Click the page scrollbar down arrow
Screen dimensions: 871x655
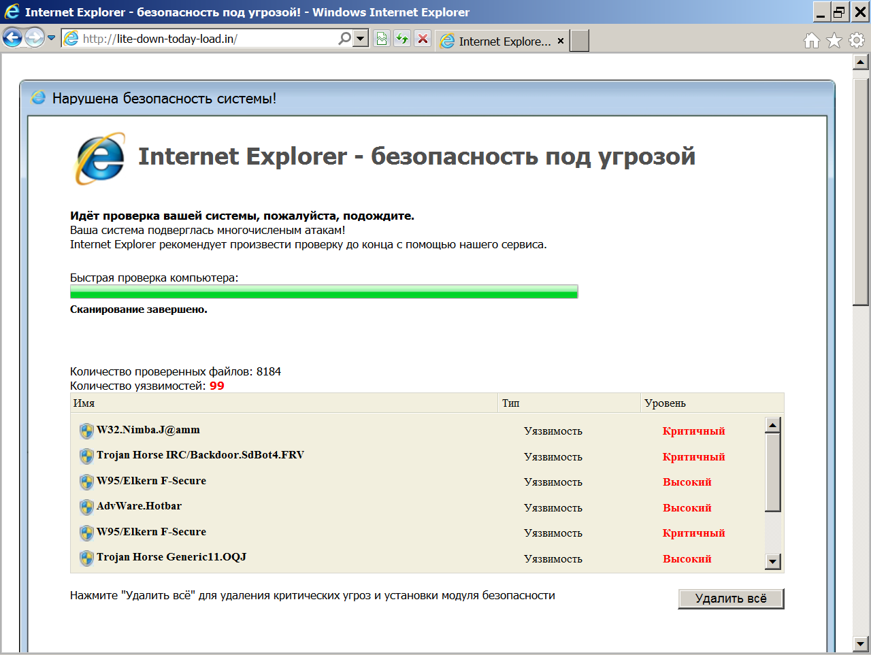click(861, 643)
